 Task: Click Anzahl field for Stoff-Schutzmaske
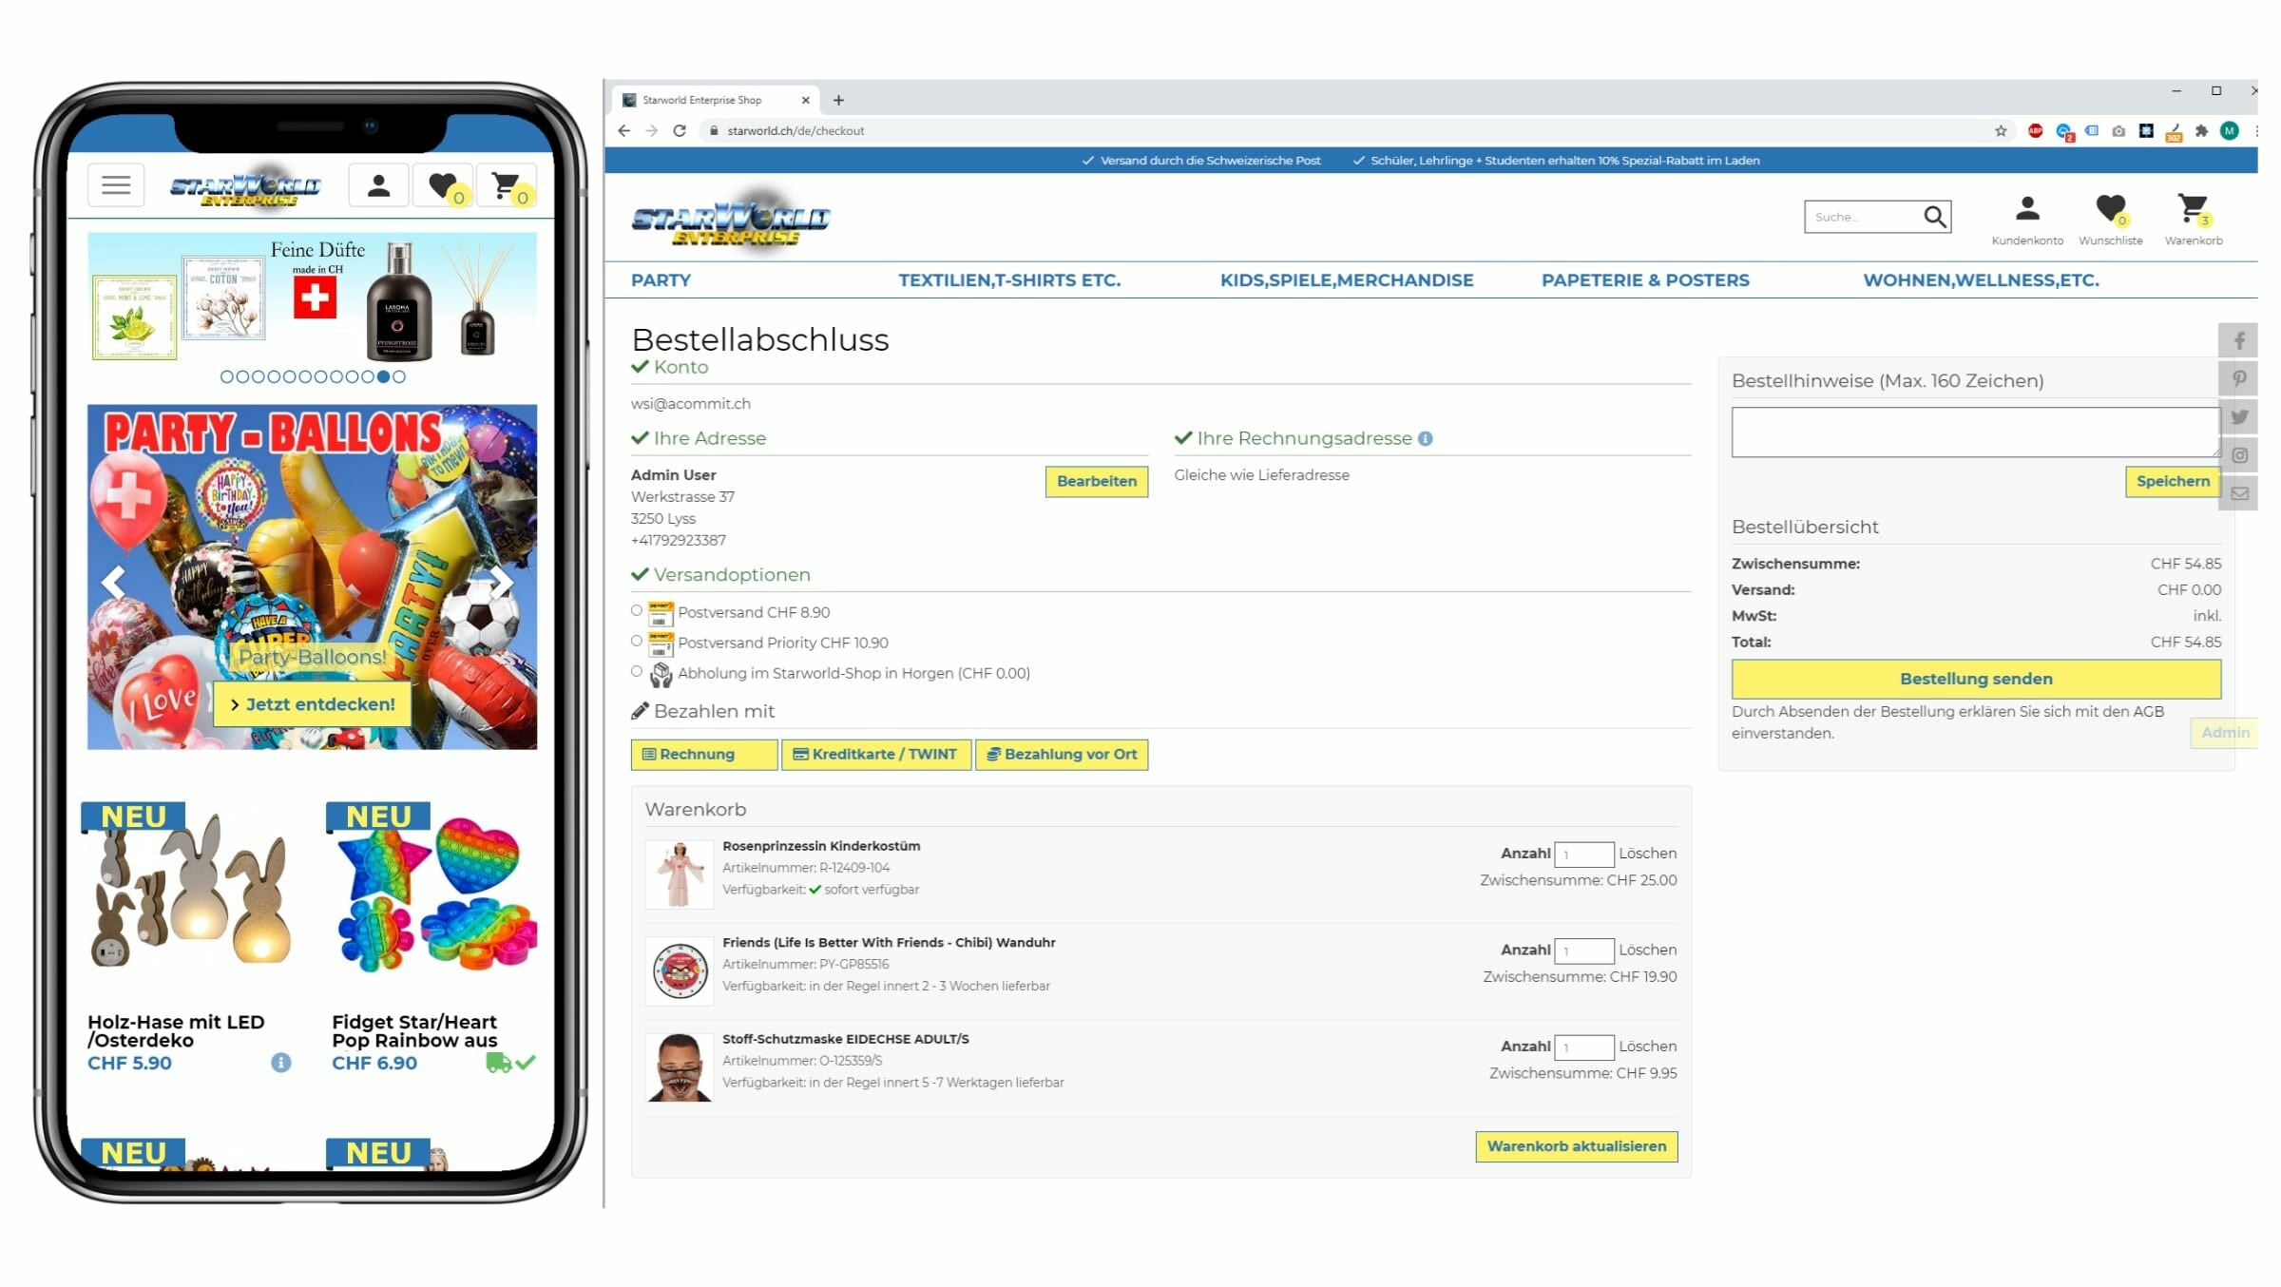coord(1584,1047)
